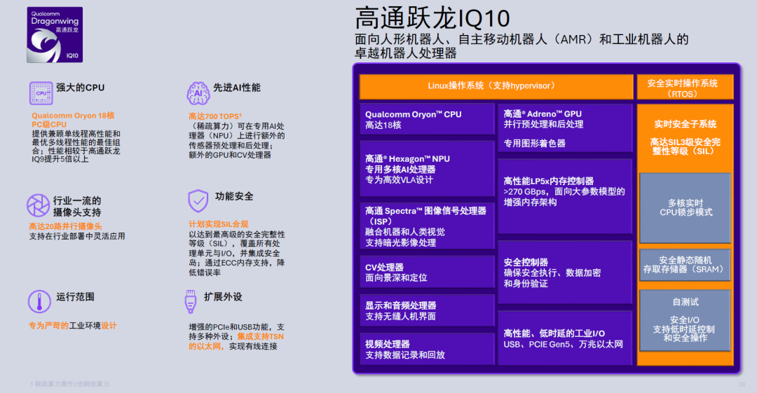Click the footnote 稀疏算力算作2倍稠密算力
The height and width of the screenshot is (393, 757).
pos(69,385)
